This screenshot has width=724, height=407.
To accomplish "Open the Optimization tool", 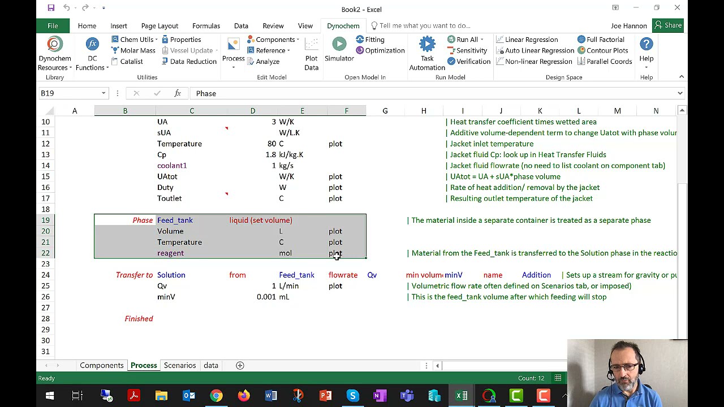I will [380, 50].
